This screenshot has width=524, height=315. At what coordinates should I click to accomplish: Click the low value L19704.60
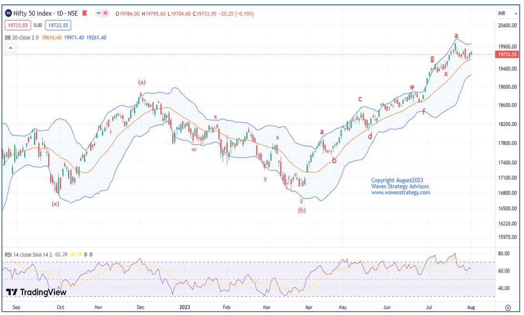click(179, 14)
